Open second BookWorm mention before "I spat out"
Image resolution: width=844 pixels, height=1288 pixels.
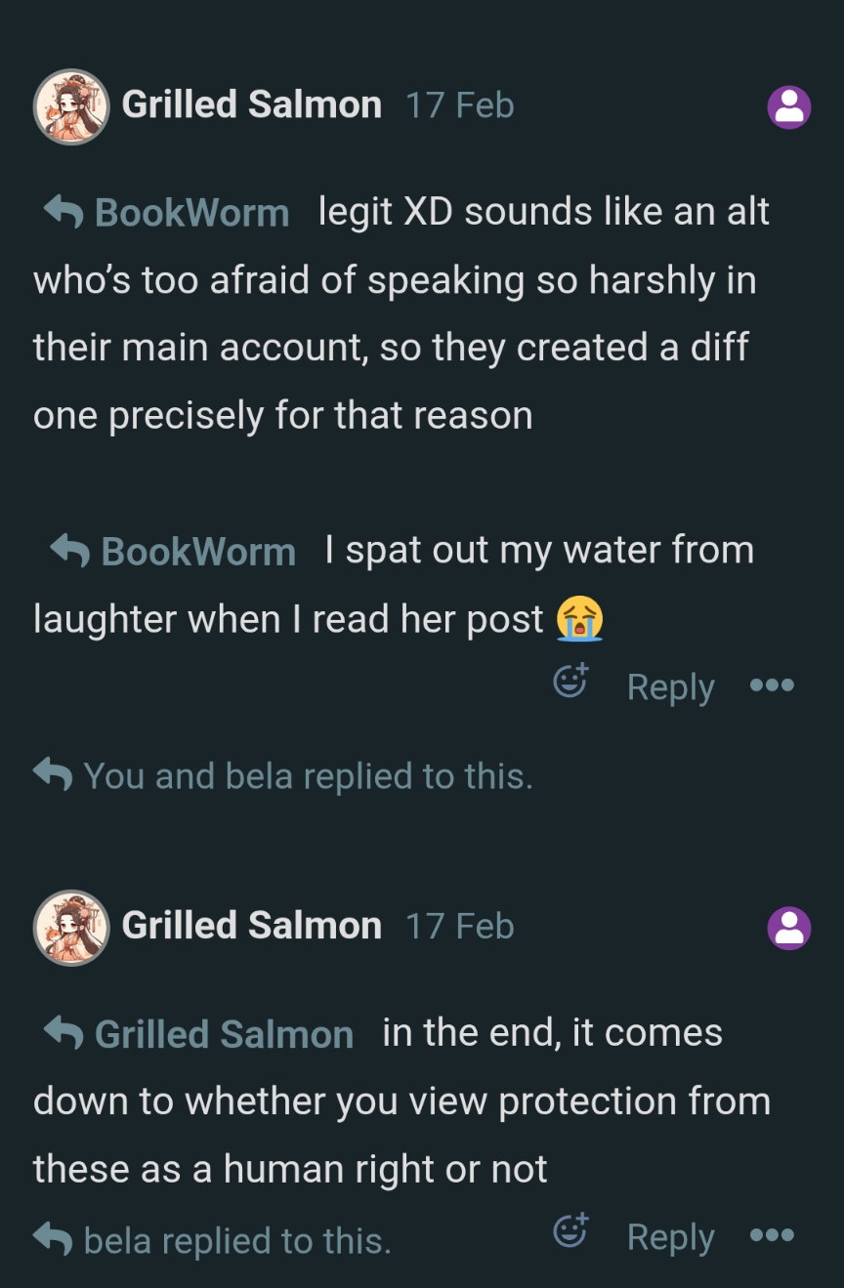point(198,552)
